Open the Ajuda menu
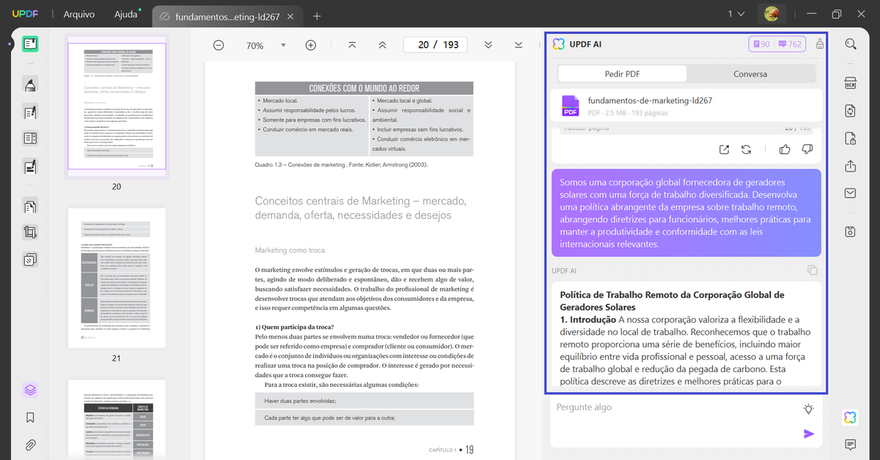 point(125,15)
